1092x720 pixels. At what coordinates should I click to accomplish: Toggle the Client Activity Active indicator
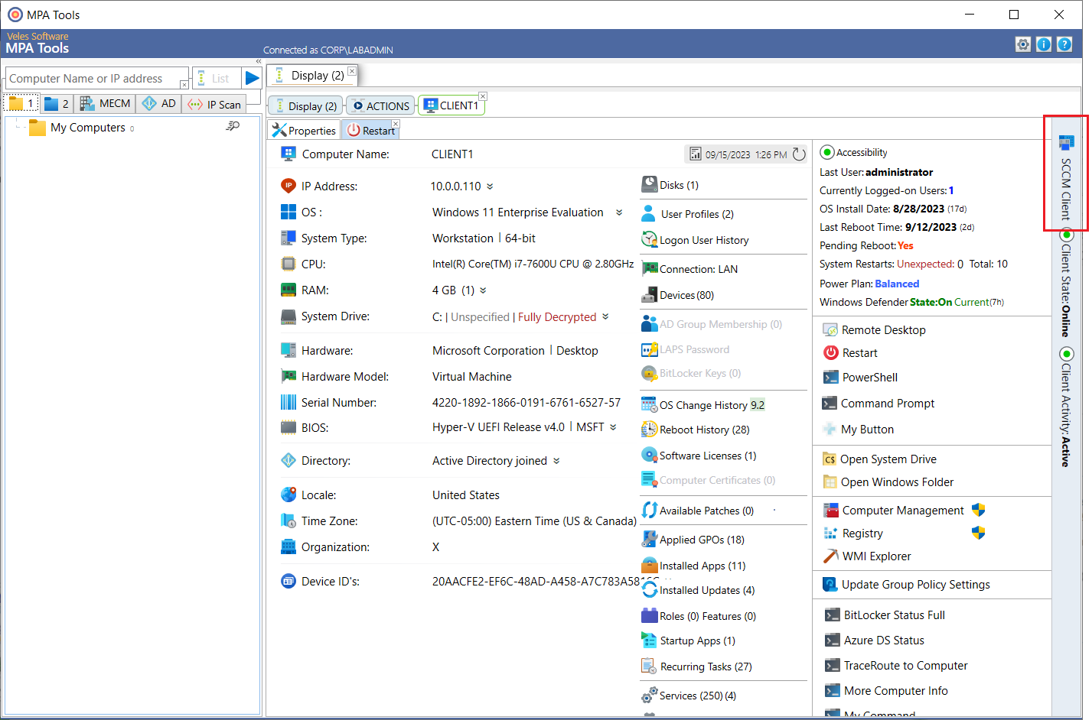point(1066,354)
